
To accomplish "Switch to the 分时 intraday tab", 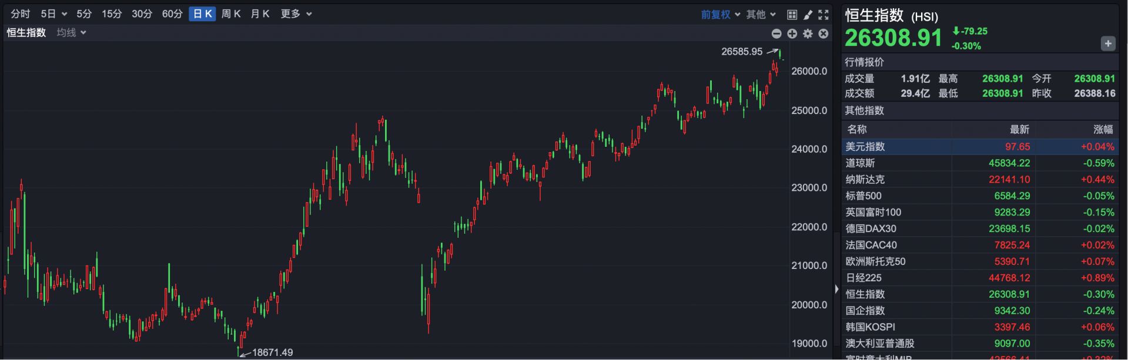I will (21, 14).
